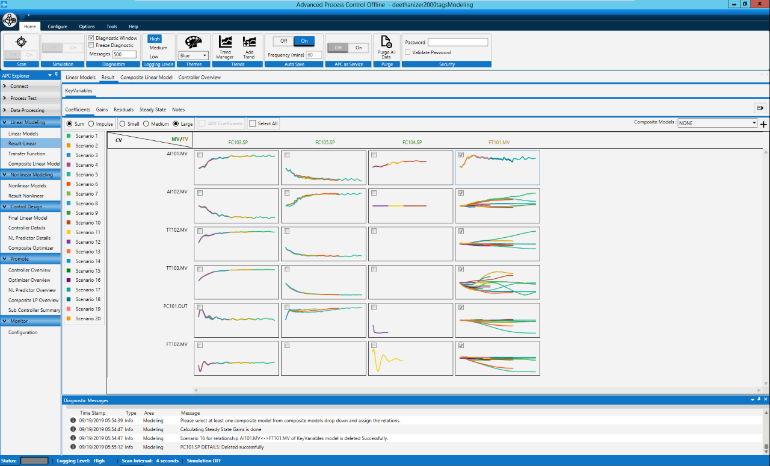Select the Impulse radio button

click(x=91, y=124)
